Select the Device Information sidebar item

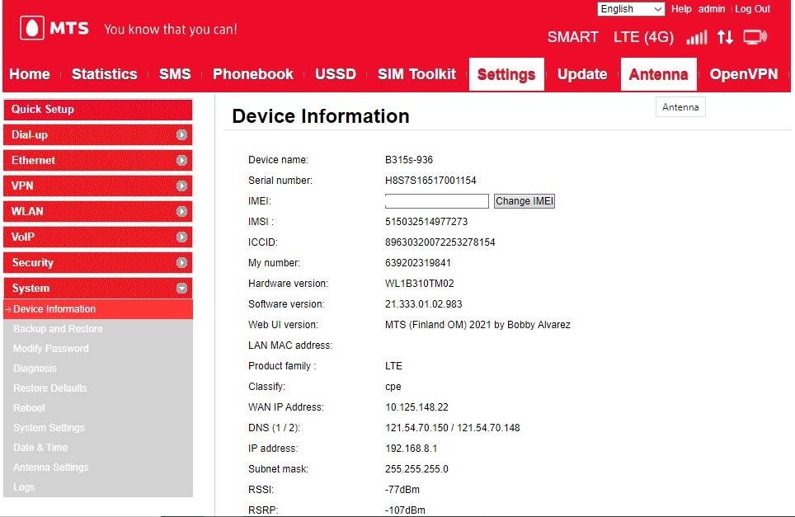tap(98, 309)
